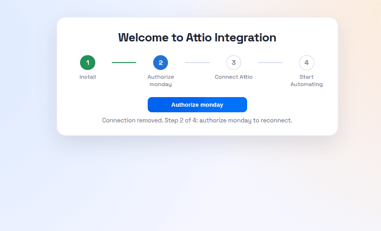This screenshot has width=381, height=231.
Task: Click the 'Install' step label
Action: 88,77
